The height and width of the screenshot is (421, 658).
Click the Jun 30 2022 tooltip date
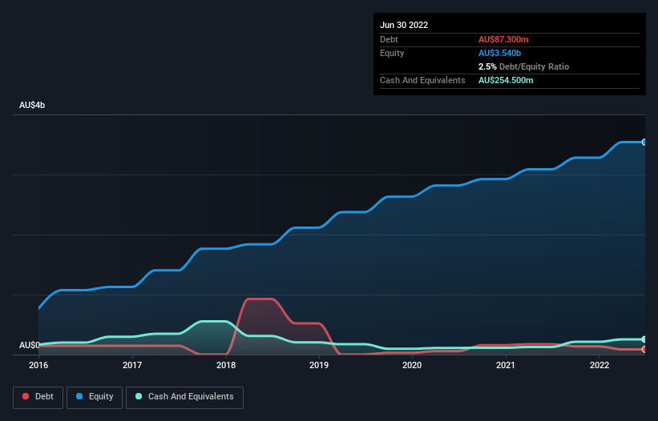pos(404,25)
